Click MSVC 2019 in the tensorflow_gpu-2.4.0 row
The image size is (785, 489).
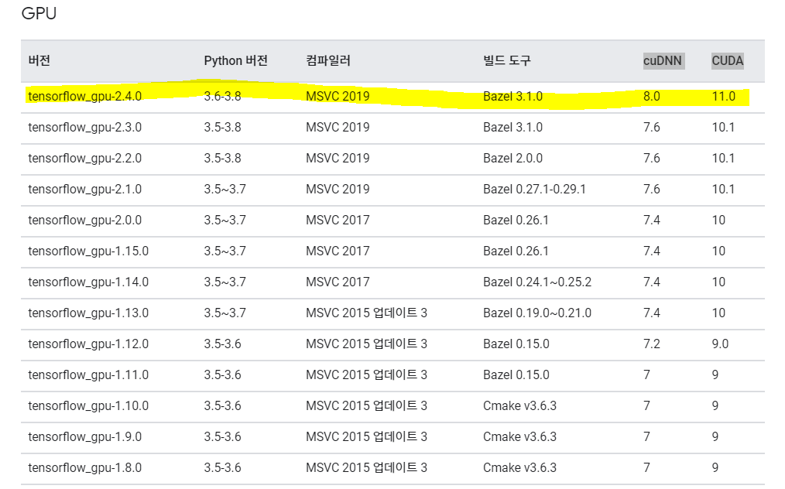338,96
